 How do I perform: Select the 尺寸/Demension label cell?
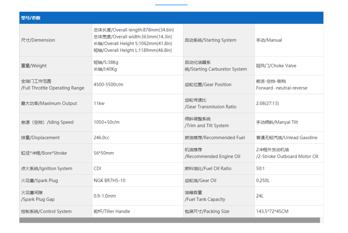[38, 40]
